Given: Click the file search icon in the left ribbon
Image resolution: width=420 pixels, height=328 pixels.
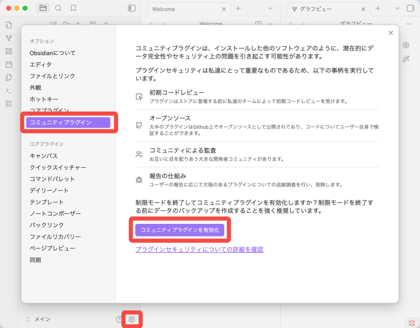Looking at the screenshot, I should point(9,25).
